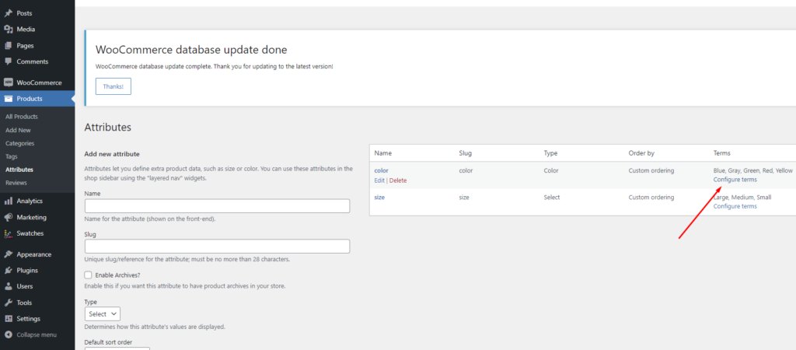796x350 pixels.
Task: Open the size attribute link
Action: [x=379, y=197]
